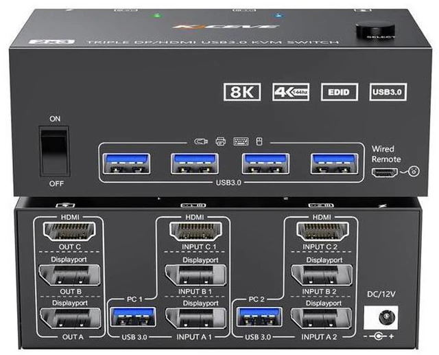
Task: Click the HDMI OUT C port
Action: tap(69, 231)
